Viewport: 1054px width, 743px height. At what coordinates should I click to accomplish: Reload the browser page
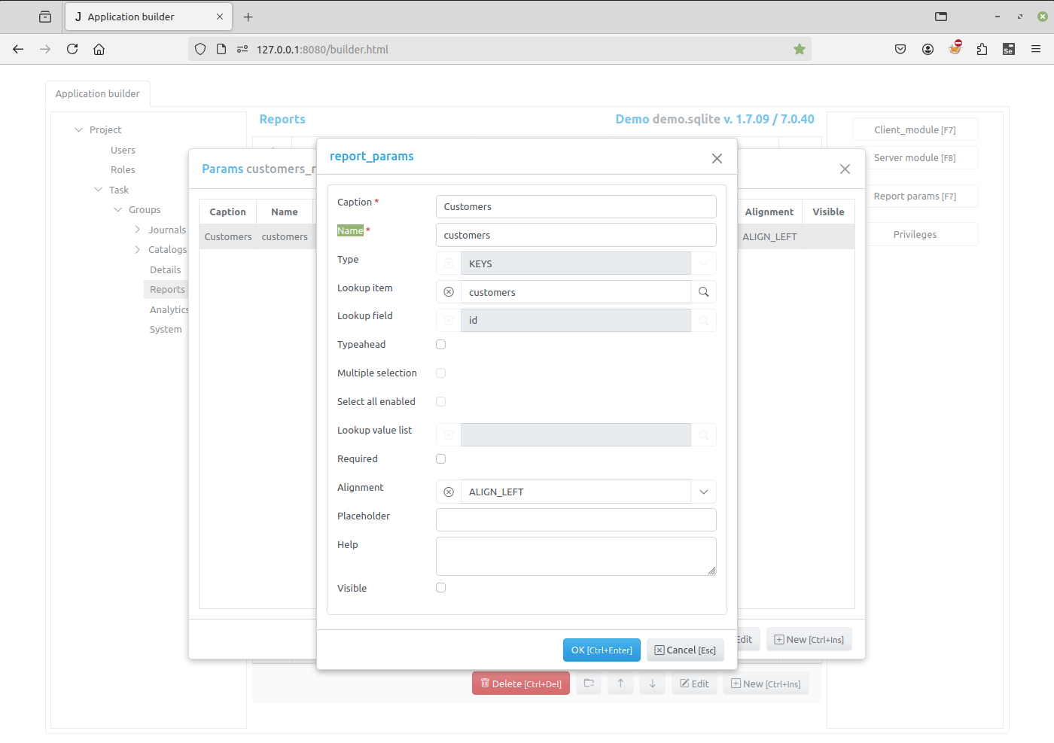pyautogui.click(x=72, y=50)
